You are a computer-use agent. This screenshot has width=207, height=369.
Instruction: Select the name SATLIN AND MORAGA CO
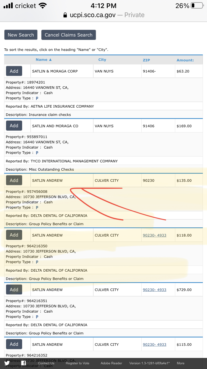point(55,126)
